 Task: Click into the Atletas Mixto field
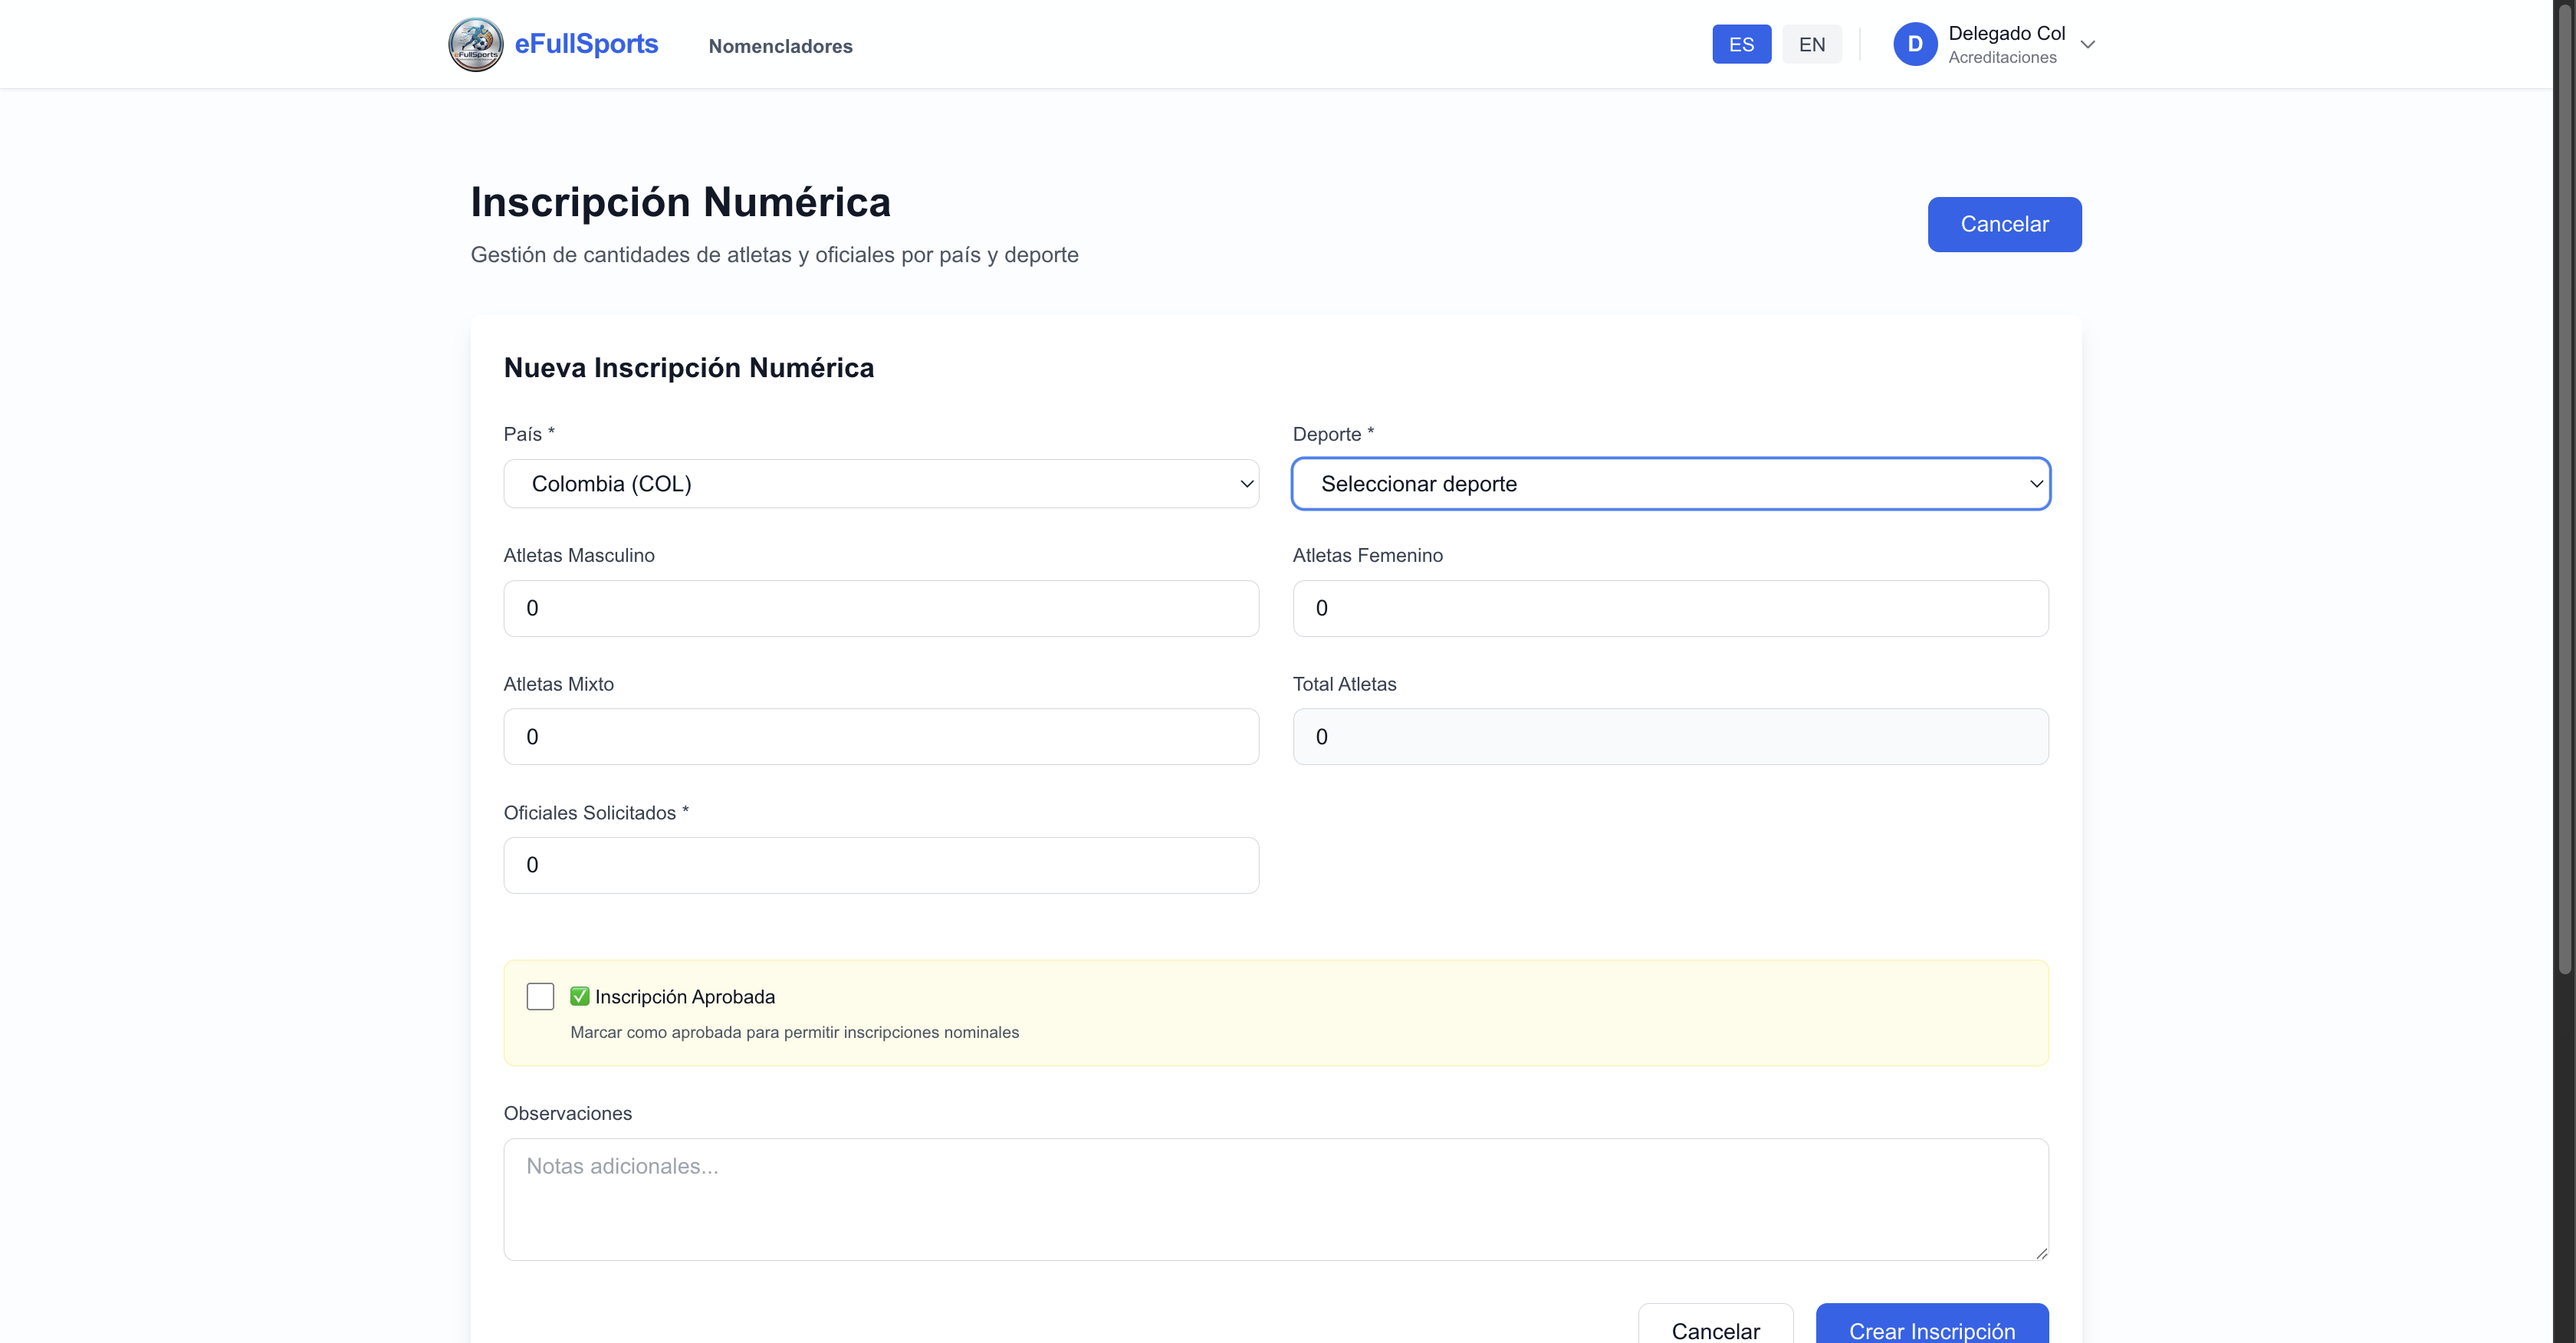[x=880, y=737]
